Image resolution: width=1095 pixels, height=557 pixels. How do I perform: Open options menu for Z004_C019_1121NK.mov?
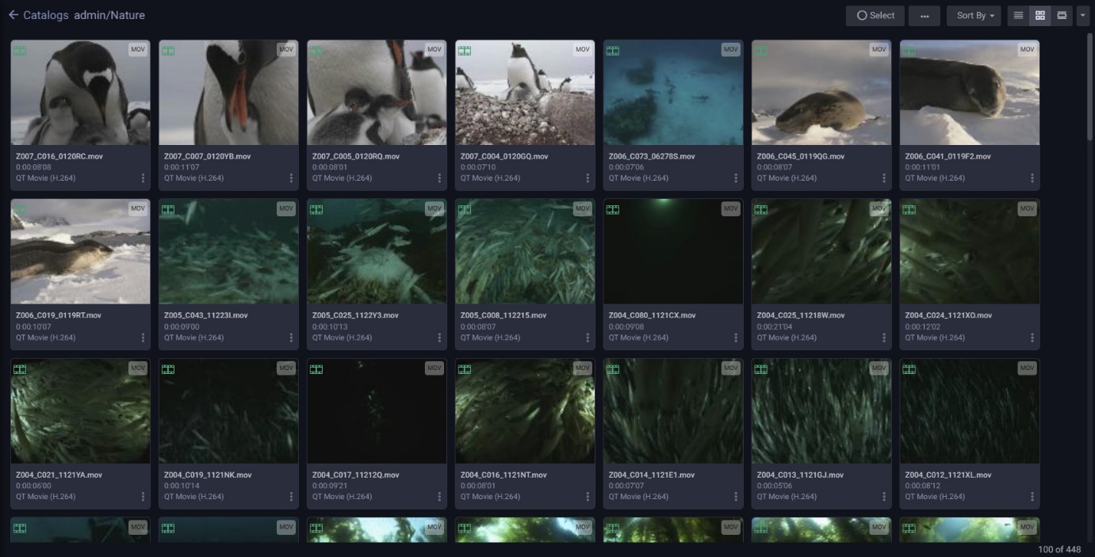(x=292, y=497)
